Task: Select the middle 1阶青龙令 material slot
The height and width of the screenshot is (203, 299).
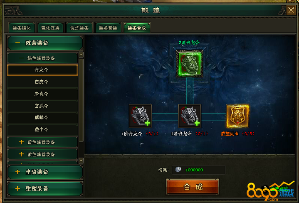Action: 190,116
